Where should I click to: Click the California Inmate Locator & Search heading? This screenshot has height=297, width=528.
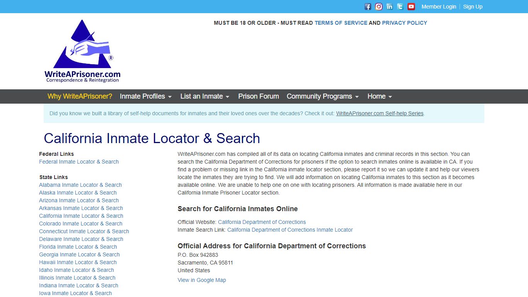(152, 138)
